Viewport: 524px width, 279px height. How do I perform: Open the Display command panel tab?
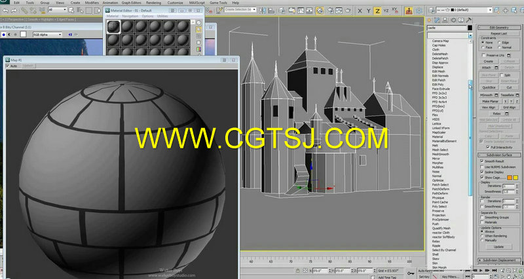click(x=461, y=20)
